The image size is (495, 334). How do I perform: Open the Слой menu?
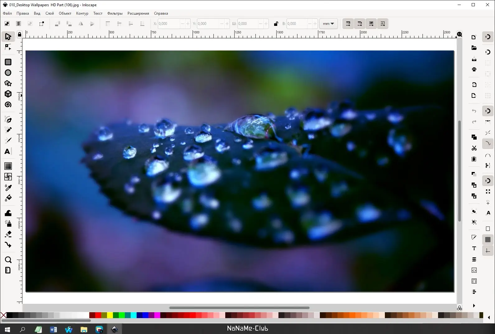49,13
